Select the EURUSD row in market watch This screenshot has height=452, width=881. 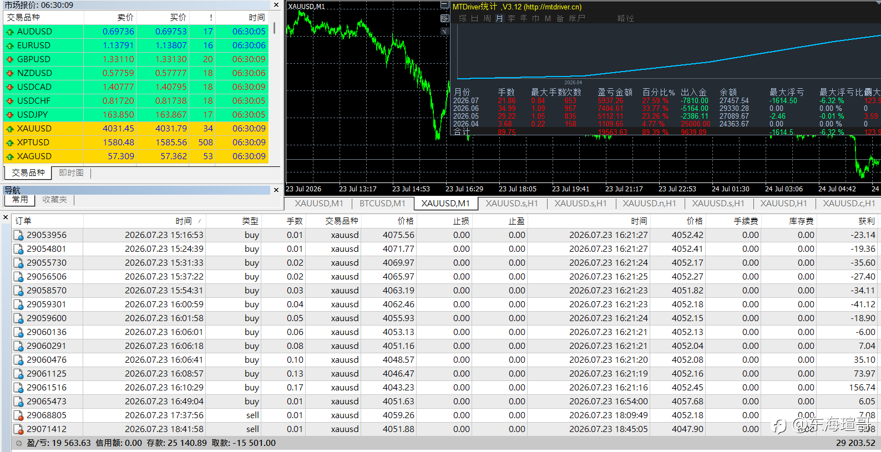click(x=136, y=45)
